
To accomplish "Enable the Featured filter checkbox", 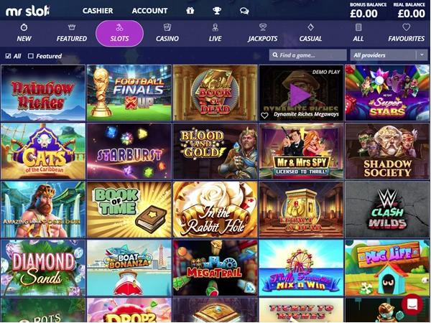I will (31, 56).
